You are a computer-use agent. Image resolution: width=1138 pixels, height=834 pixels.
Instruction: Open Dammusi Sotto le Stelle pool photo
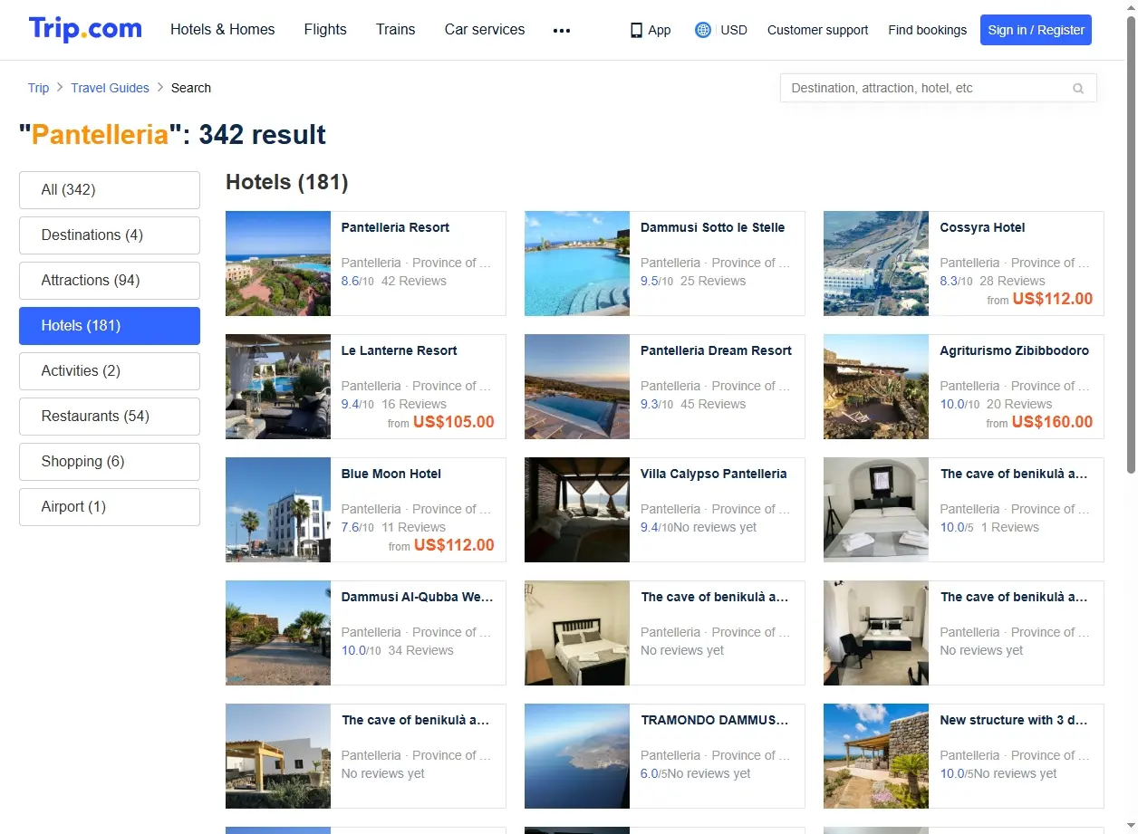[577, 264]
